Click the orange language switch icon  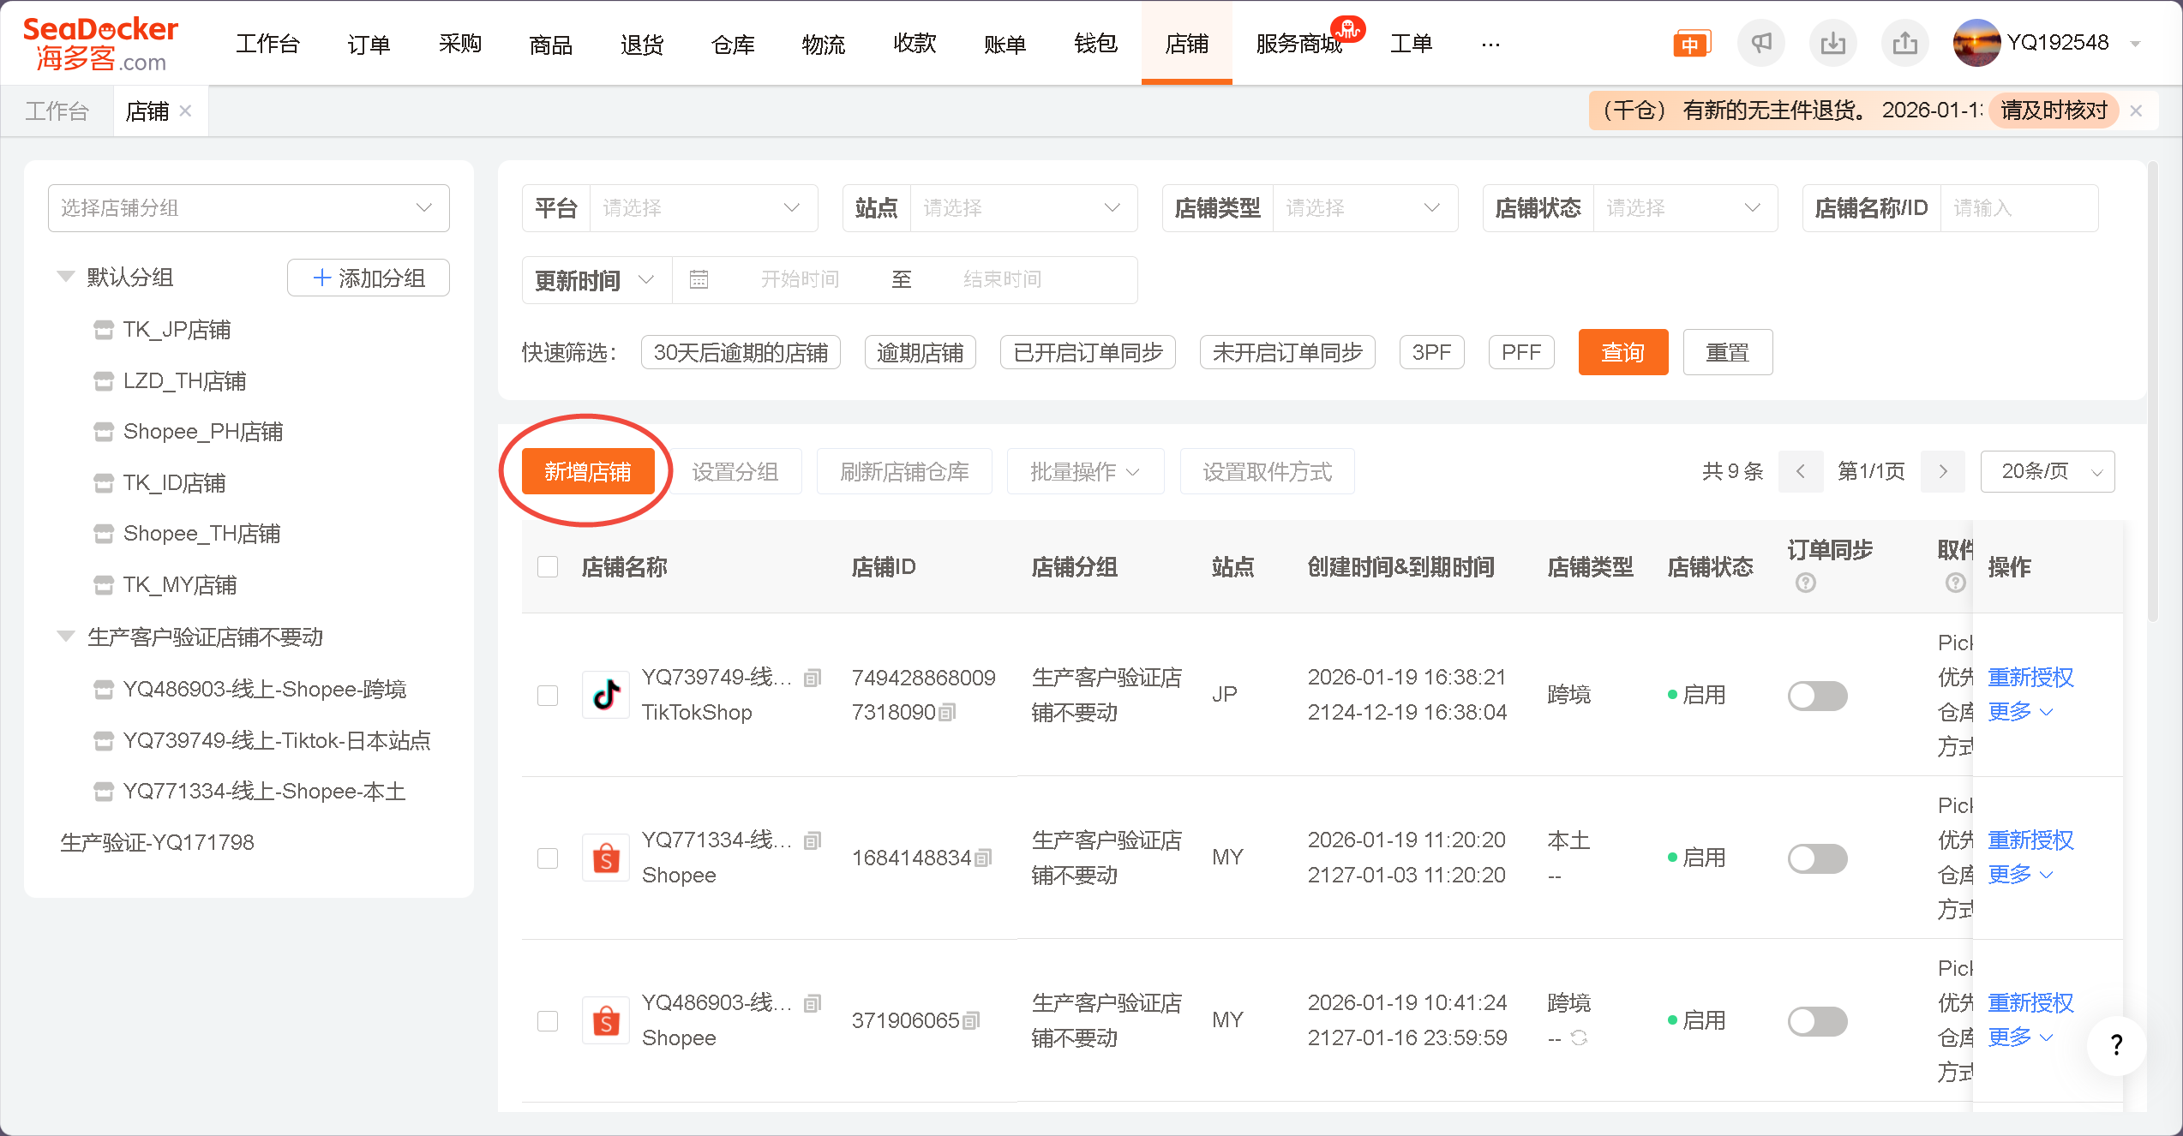(x=1691, y=43)
